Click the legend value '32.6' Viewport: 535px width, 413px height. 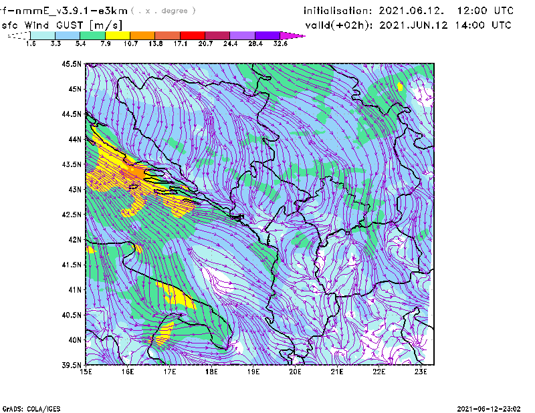pos(280,43)
